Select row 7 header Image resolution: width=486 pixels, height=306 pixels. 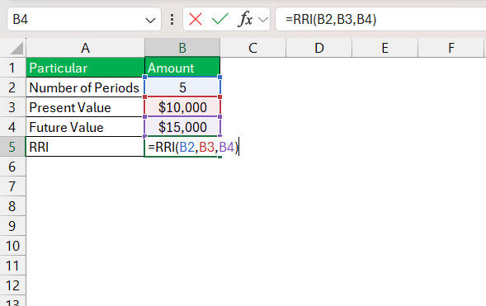click(12, 186)
